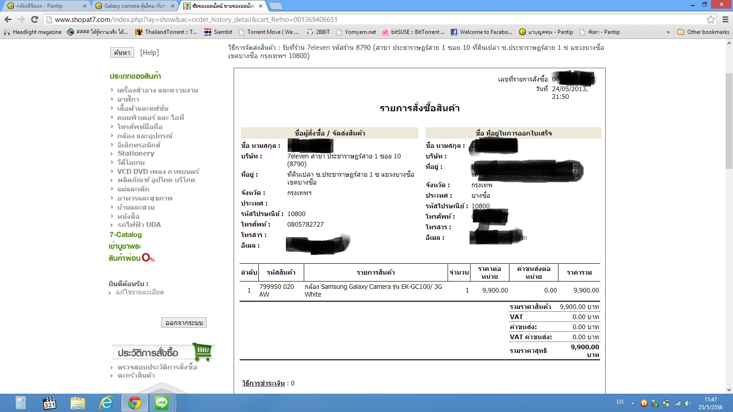The image size is (733, 412).
Task: Open the วีดีโอเกม category
Action: (131, 163)
